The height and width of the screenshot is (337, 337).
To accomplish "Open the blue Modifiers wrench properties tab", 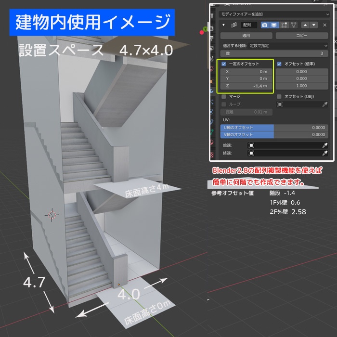I will [x=212, y=91].
